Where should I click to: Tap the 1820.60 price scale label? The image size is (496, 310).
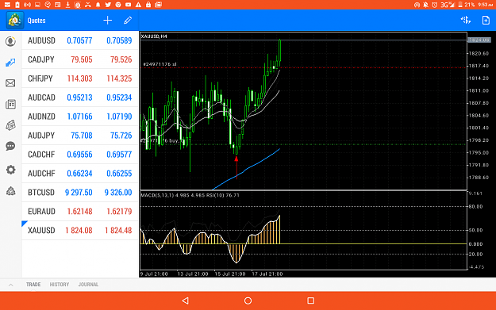[479, 53]
